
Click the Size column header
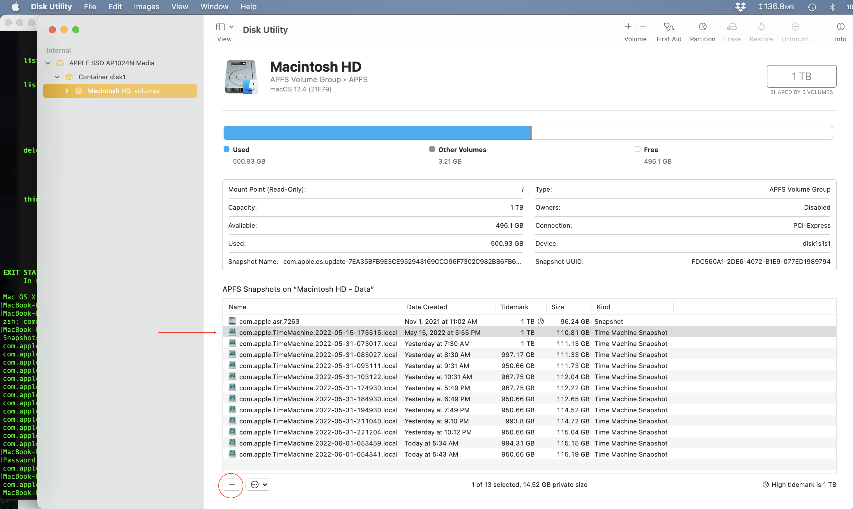558,307
